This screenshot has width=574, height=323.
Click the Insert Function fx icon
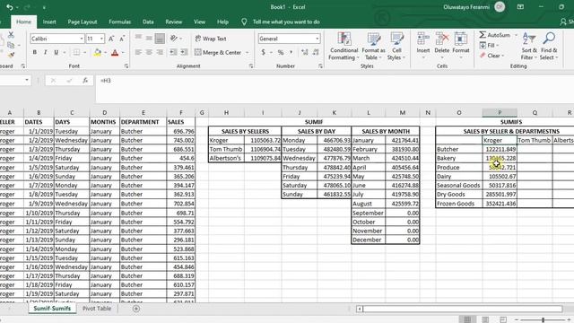coord(85,80)
